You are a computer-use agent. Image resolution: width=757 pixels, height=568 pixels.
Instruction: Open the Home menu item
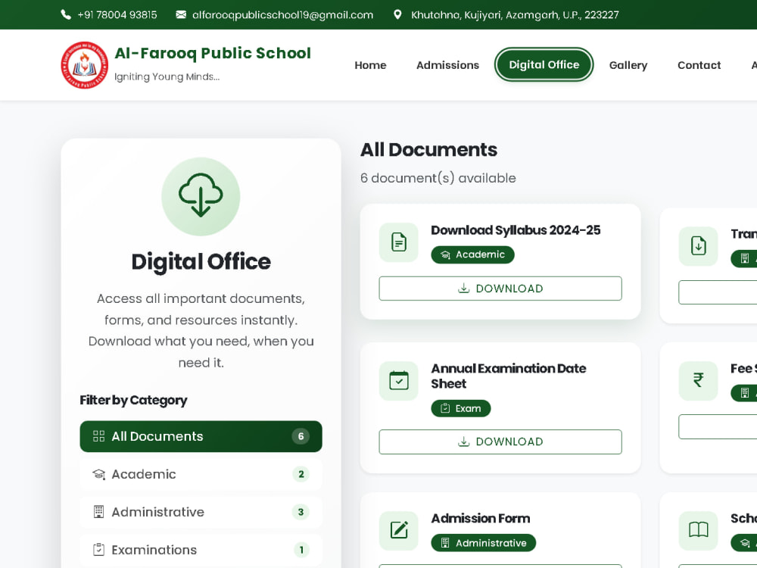pos(370,65)
